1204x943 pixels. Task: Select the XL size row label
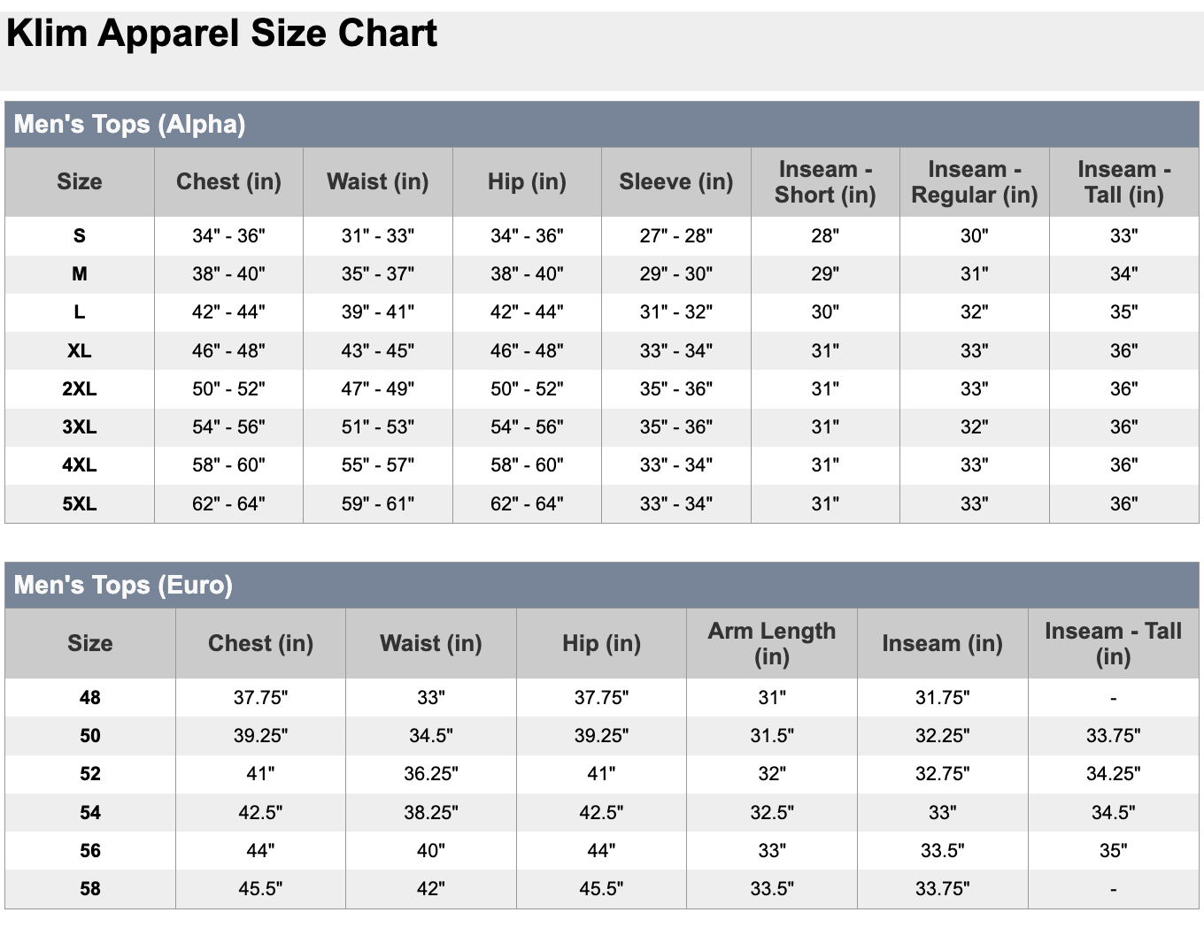pos(80,351)
